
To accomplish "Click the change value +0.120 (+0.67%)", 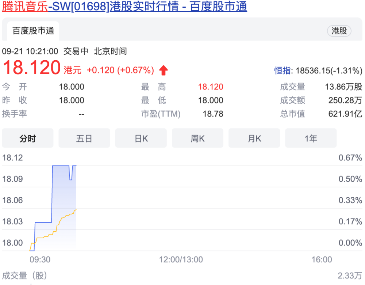I will (x=120, y=70).
